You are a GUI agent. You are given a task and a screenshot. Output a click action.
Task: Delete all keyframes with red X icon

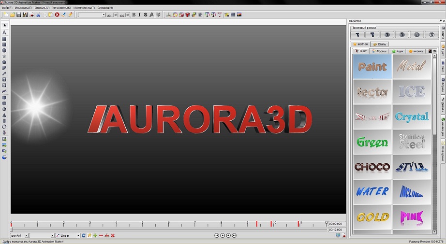coord(113,235)
